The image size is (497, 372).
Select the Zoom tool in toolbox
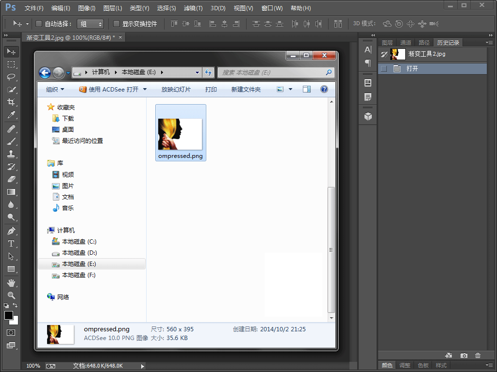[x=11, y=295]
